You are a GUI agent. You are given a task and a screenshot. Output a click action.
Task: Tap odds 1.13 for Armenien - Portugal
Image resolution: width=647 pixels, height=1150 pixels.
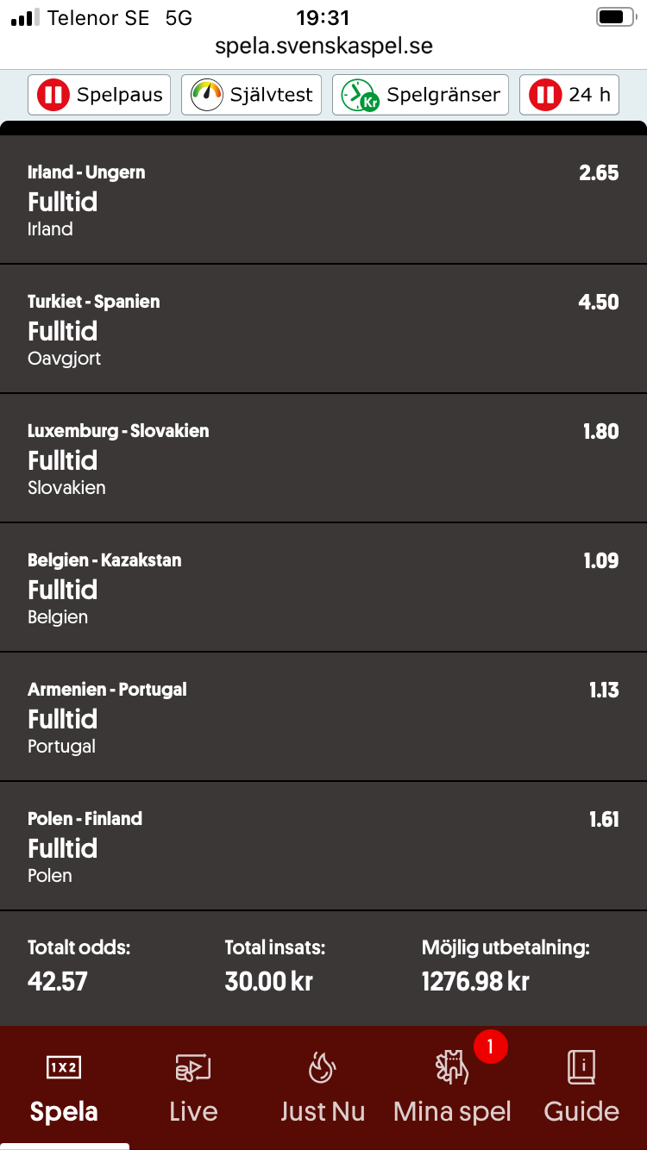(604, 690)
